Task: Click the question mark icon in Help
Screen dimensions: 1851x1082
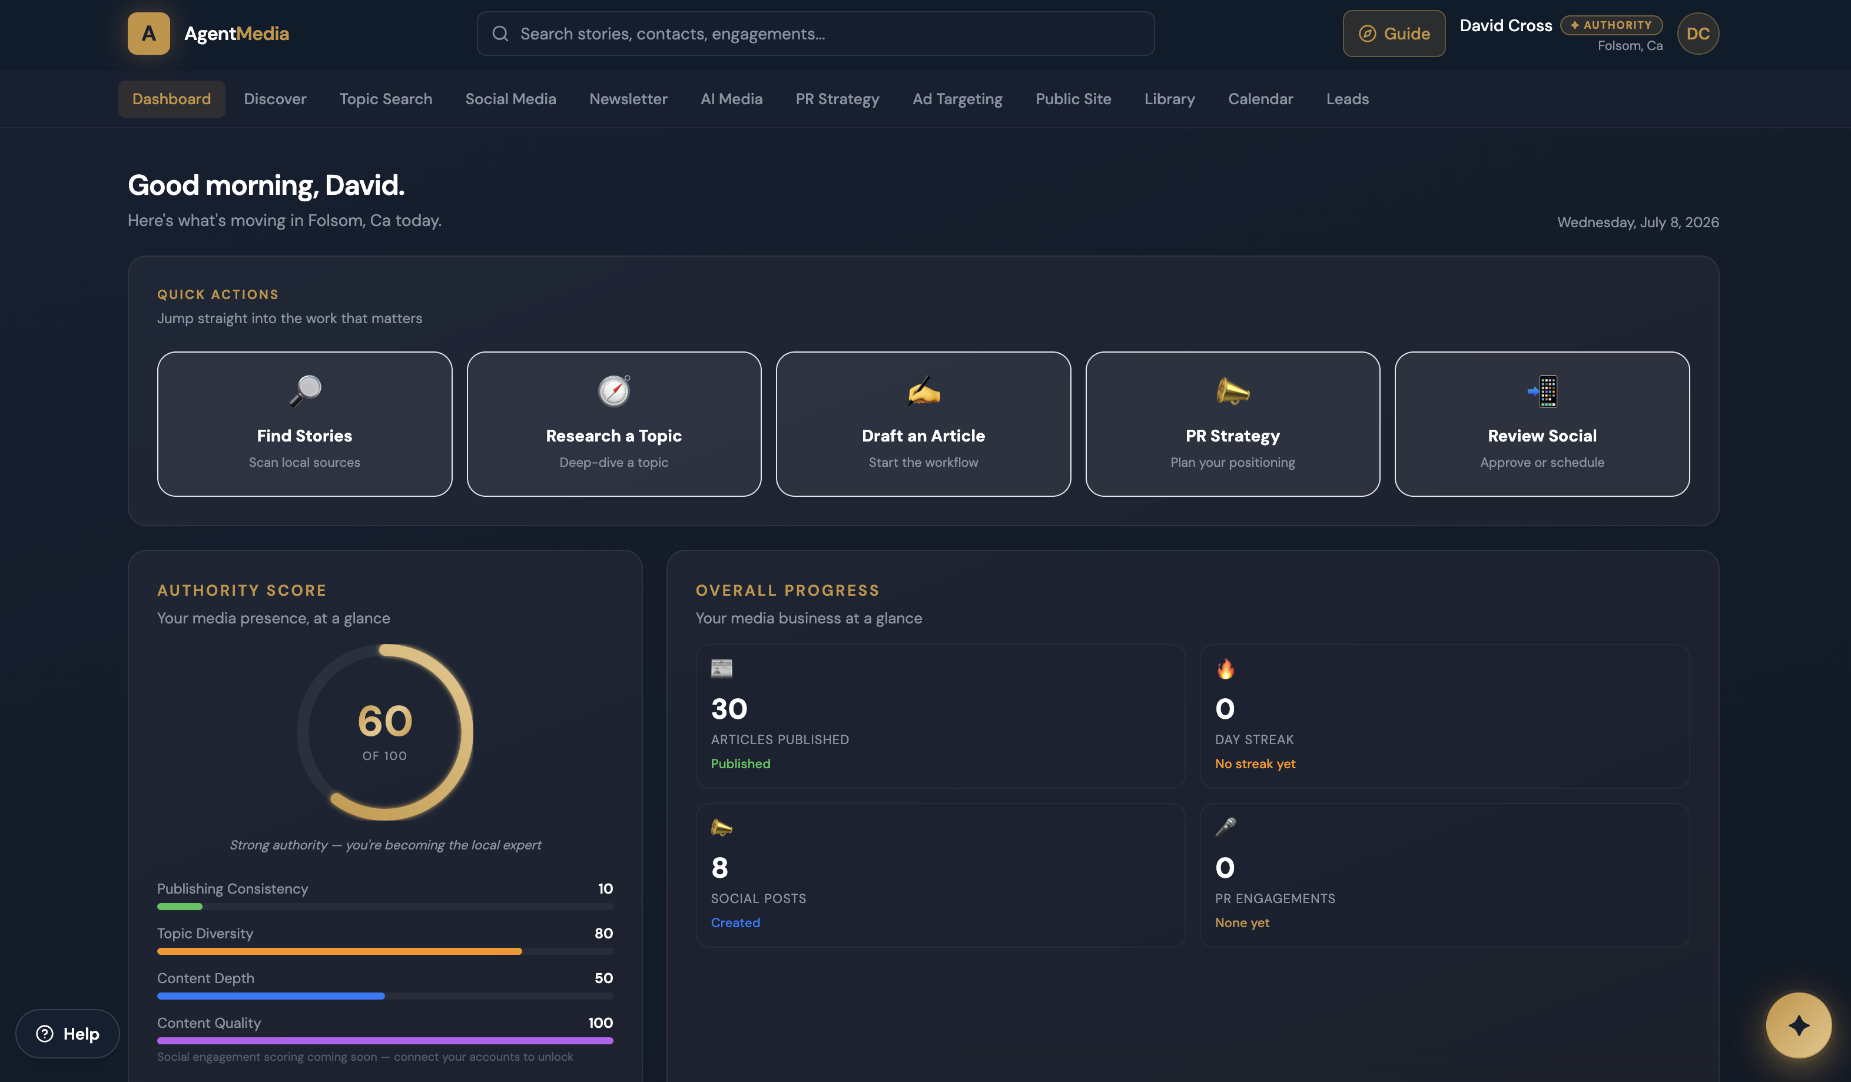Action: [x=45, y=1034]
